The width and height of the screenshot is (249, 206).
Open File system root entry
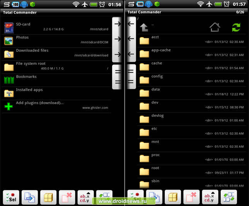click(56, 67)
